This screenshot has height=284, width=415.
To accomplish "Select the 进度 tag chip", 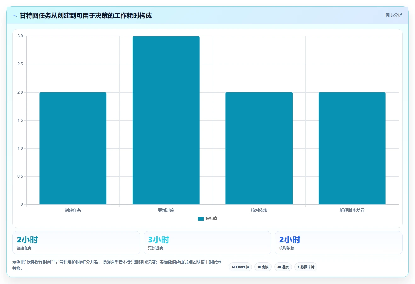I will tap(283, 267).
